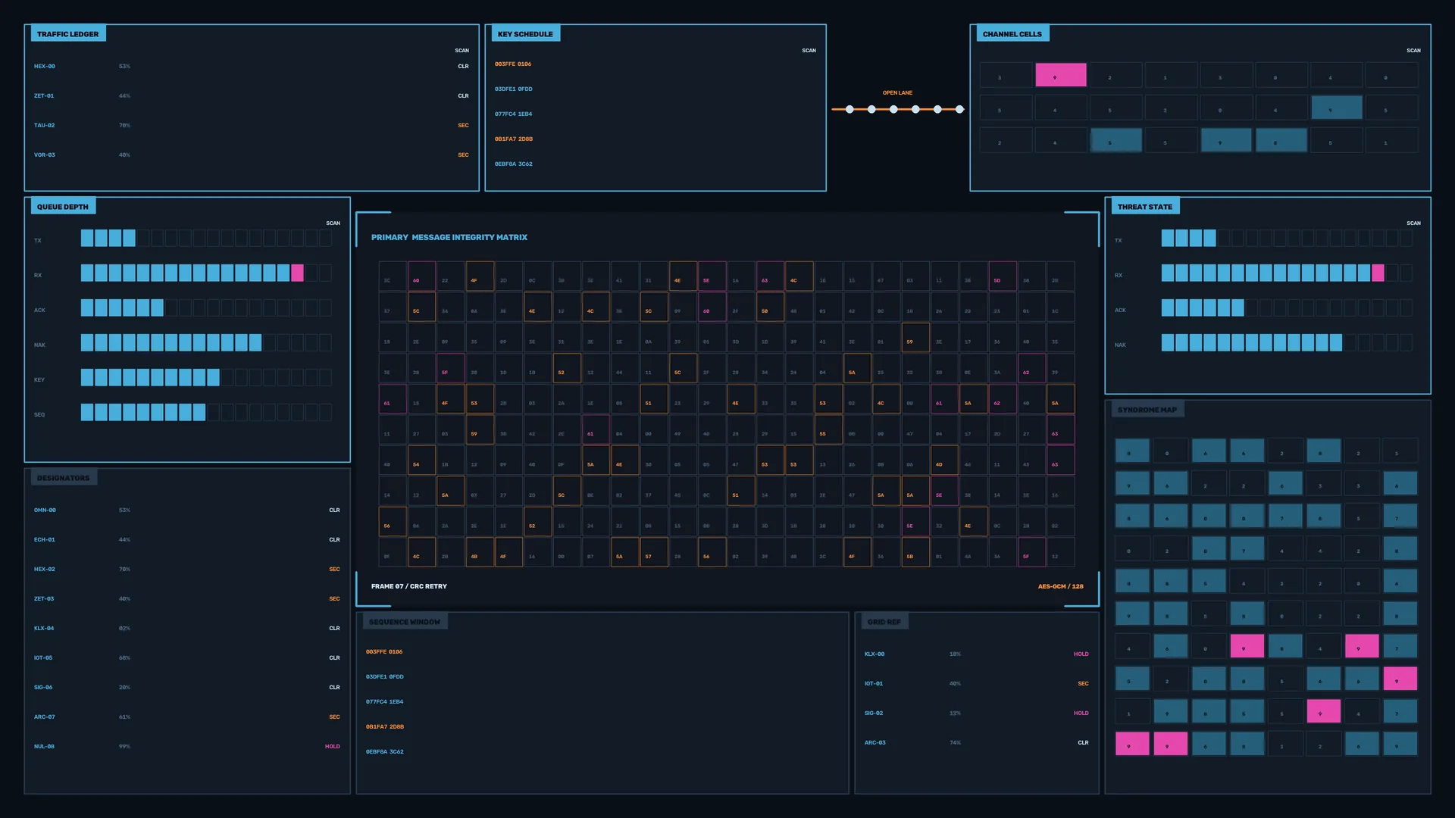Select the ARC-07 row in Designators

point(187,717)
